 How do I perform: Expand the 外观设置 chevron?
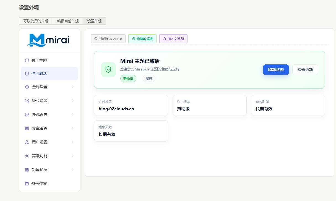(73, 114)
